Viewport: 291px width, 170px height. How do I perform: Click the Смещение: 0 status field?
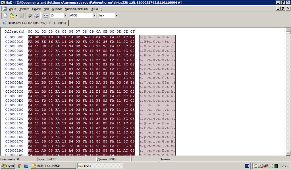[x=18, y=159]
